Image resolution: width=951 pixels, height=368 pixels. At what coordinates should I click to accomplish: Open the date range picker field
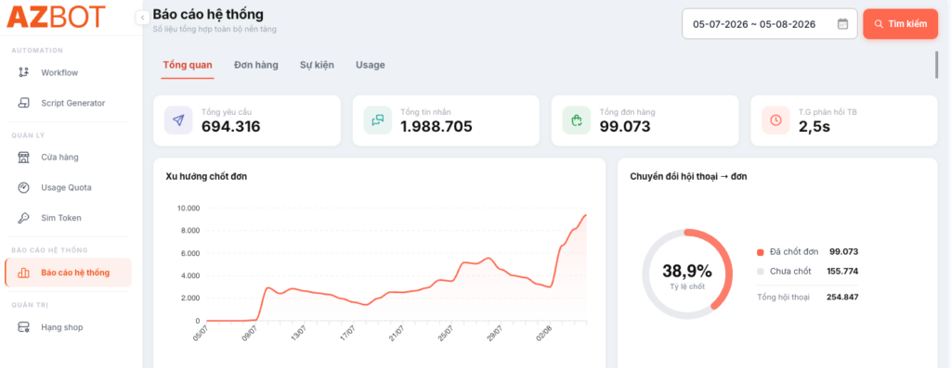coord(769,24)
